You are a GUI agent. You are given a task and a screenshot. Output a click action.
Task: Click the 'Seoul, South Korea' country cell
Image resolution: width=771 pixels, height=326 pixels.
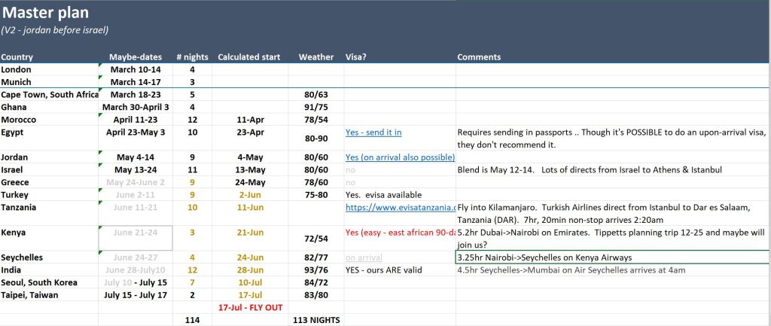coord(39,282)
